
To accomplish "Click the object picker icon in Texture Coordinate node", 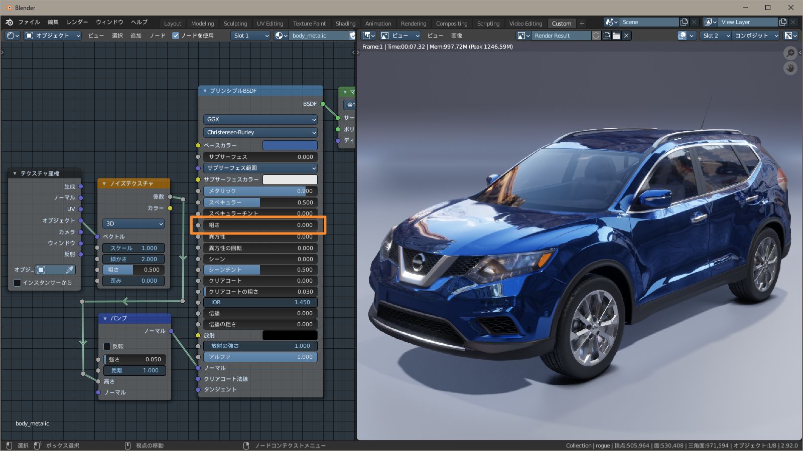I will pyautogui.click(x=41, y=270).
